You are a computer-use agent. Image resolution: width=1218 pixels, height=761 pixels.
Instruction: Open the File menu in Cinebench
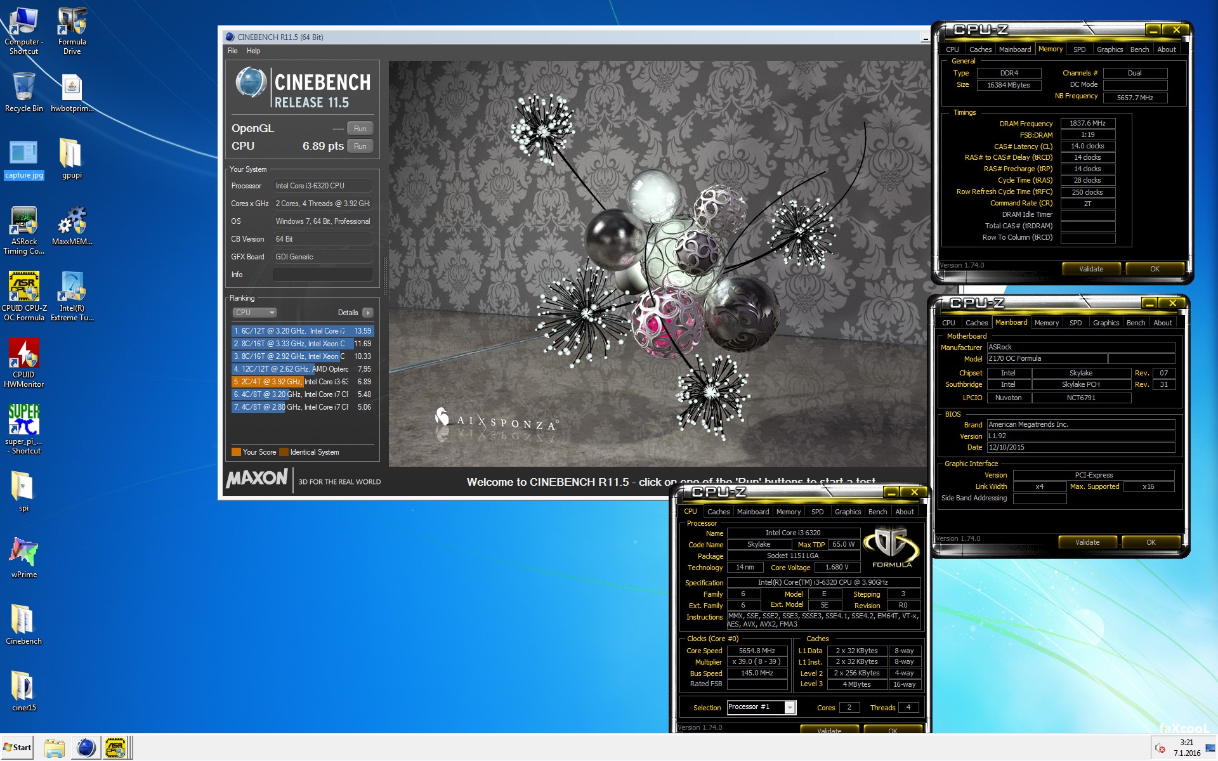point(232,51)
